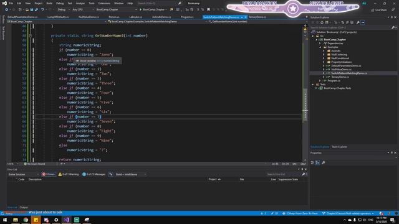Image resolution: width=399 pixels, height=224 pixels.
Task: Click Show All Files icon in Solution Explorer
Action: (x=352, y=22)
